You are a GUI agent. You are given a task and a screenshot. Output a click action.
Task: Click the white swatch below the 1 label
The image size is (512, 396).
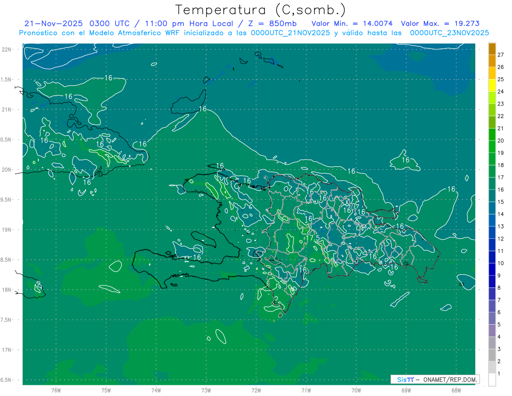click(x=492, y=380)
